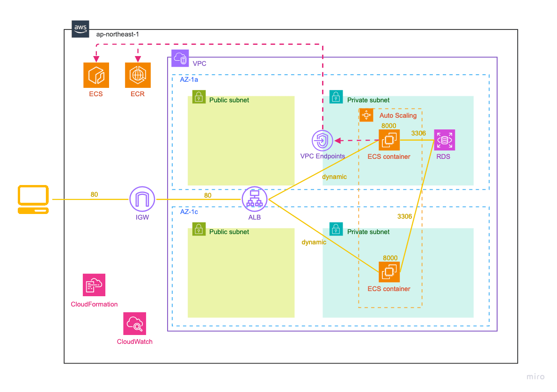
Task: Select the AZ-1c Private subnet label
Action: point(368,232)
